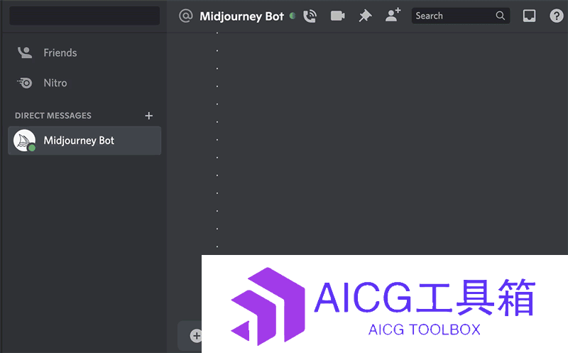Screen dimensions: 568x353
Task: Click the @ symbol in the header
Action: (x=186, y=16)
